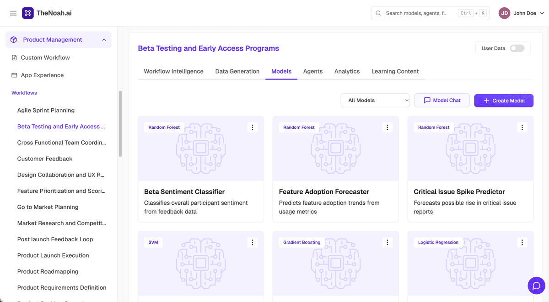Click the Beta Sentiment Classifier brain thumbnail
The height and width of the screenshot is (302, 549).
(x=201, y=148)
